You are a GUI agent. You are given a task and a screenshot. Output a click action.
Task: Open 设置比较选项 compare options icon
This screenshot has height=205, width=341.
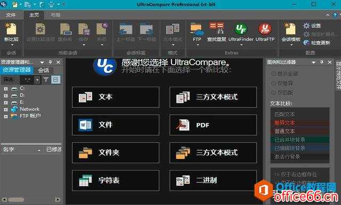tap(40, 29)
